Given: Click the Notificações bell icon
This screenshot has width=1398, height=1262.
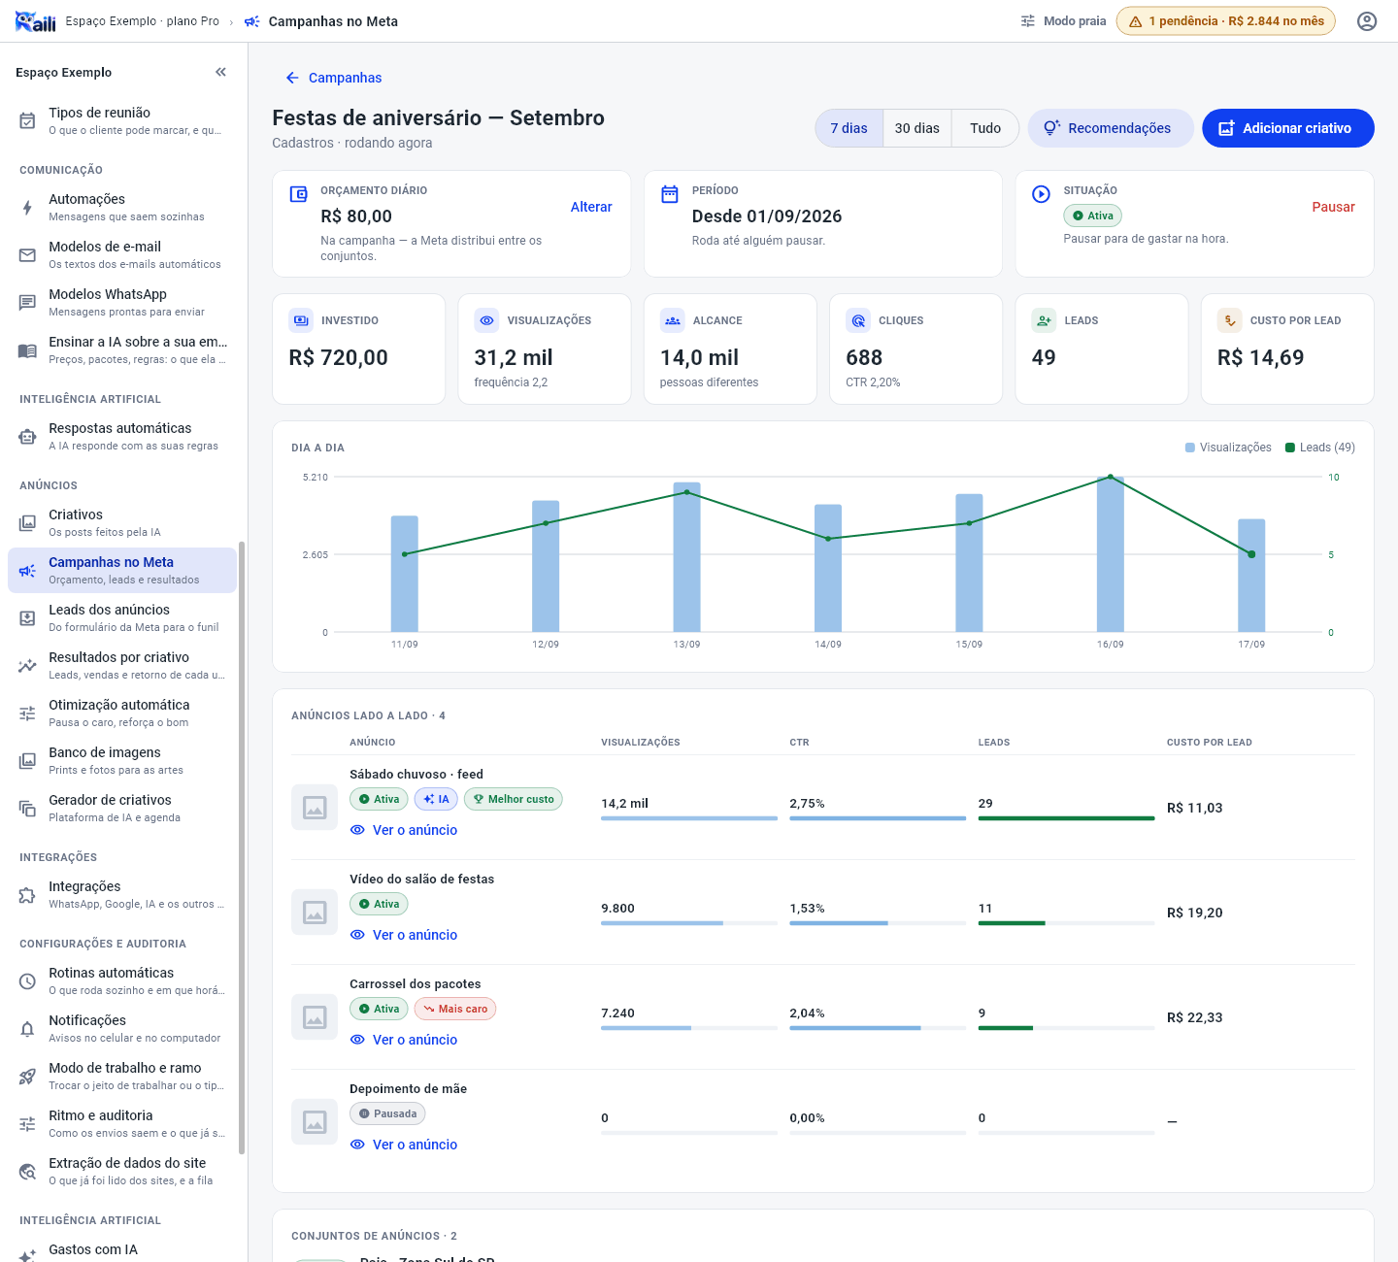Looking at the screenshot, I should tap(27, 1028).
